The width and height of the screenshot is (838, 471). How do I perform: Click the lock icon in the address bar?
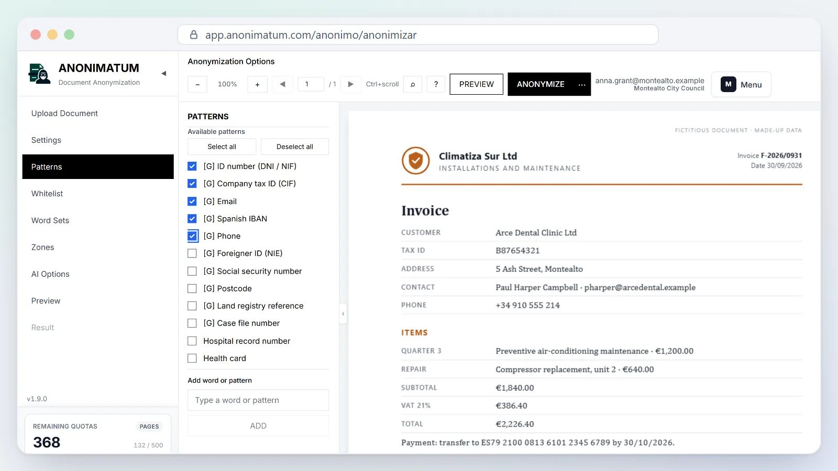click(x=194, y=35)
